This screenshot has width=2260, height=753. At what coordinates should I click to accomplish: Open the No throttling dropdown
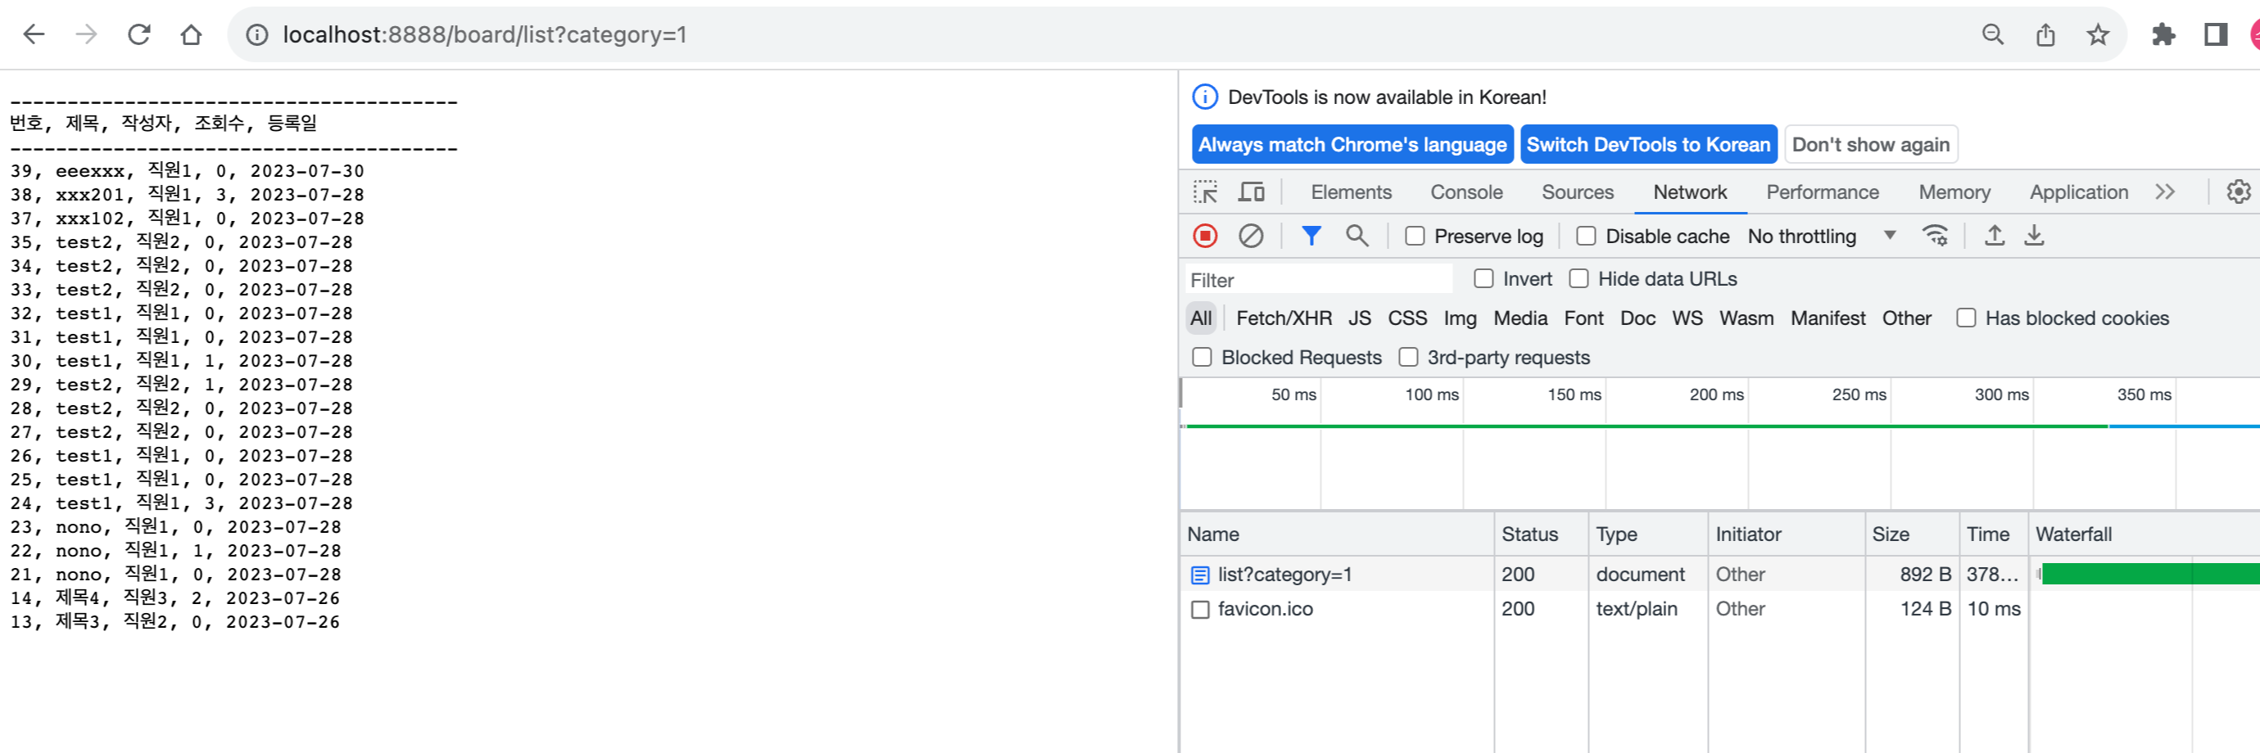[1821, 237]
